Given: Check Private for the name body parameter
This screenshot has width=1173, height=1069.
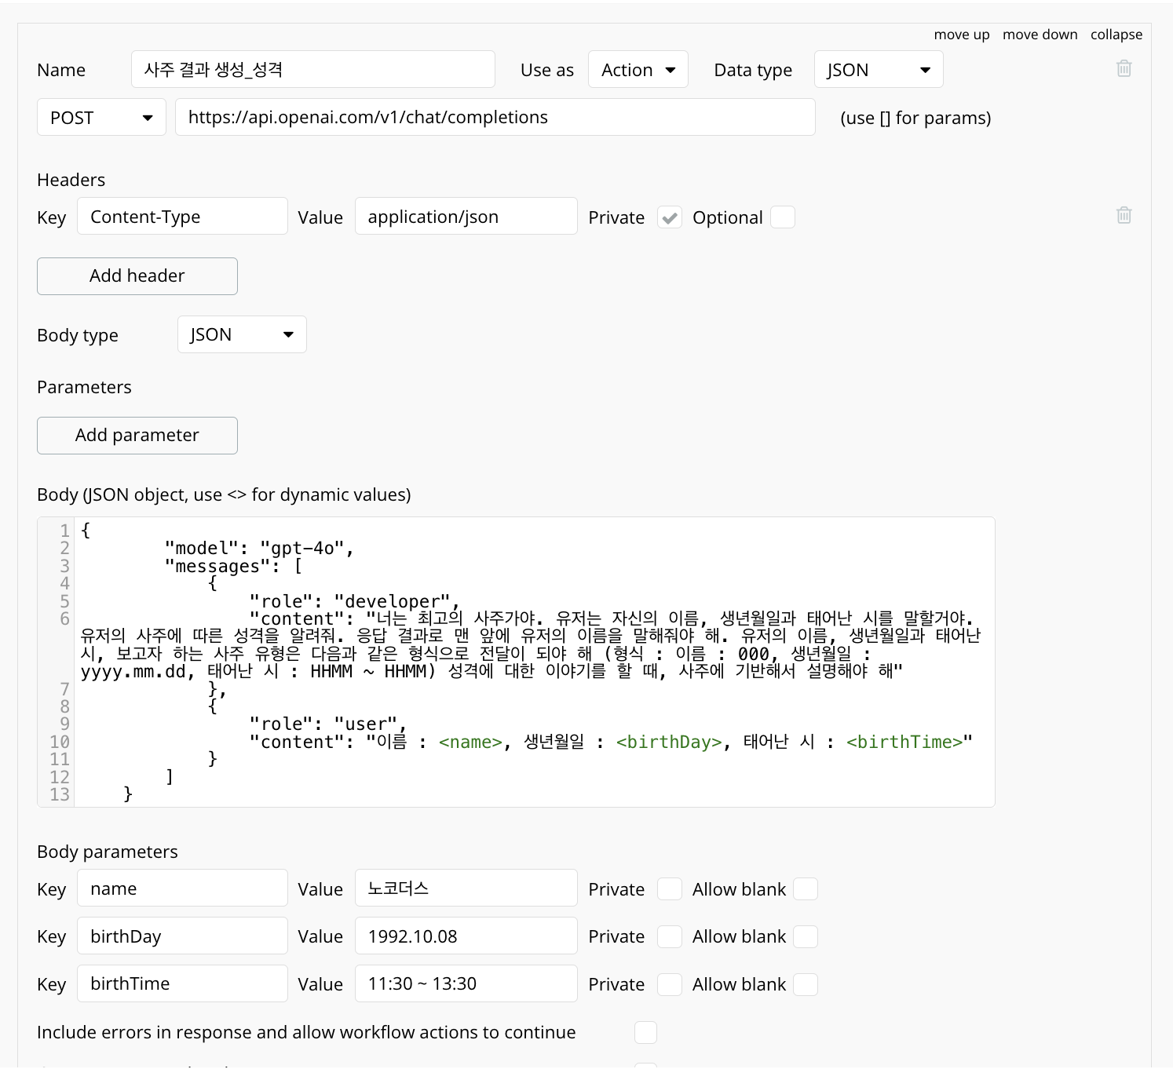Looking at the screenshot, I should pos(669,889).
